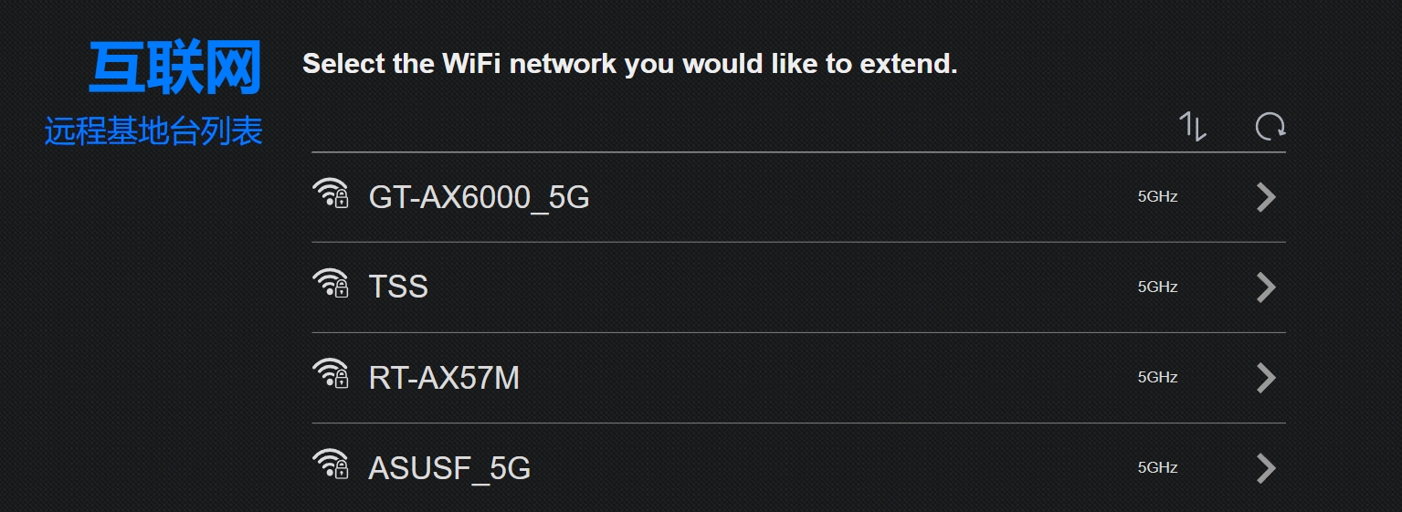Open the ASUSF_5G chevron arrow

(x=1266, y=468)
